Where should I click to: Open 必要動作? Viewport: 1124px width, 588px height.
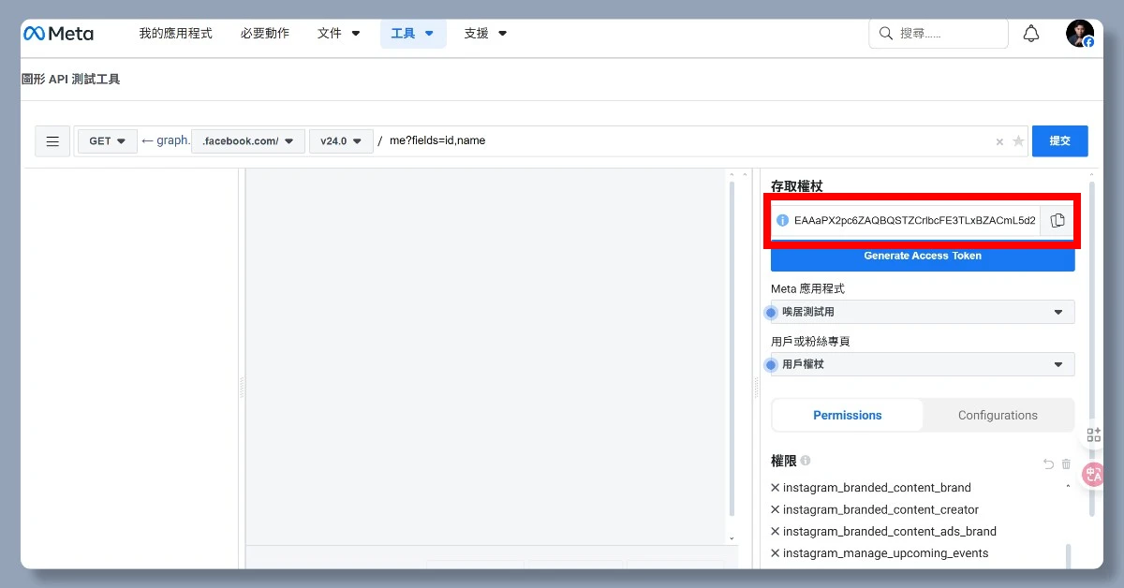[x=265, y=34]
